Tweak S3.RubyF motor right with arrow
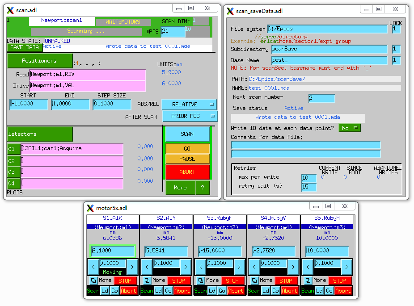This screenshot has height=306, width=414. coord(239,267)
